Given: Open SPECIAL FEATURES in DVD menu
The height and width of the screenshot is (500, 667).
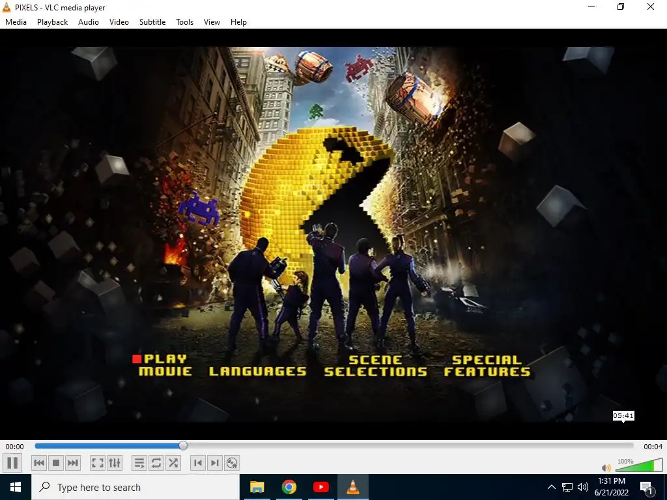Looking at the screenshot, I should tap(487, 366).
